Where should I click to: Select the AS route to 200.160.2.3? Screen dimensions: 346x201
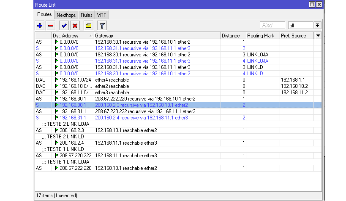[x=178, y=130]
